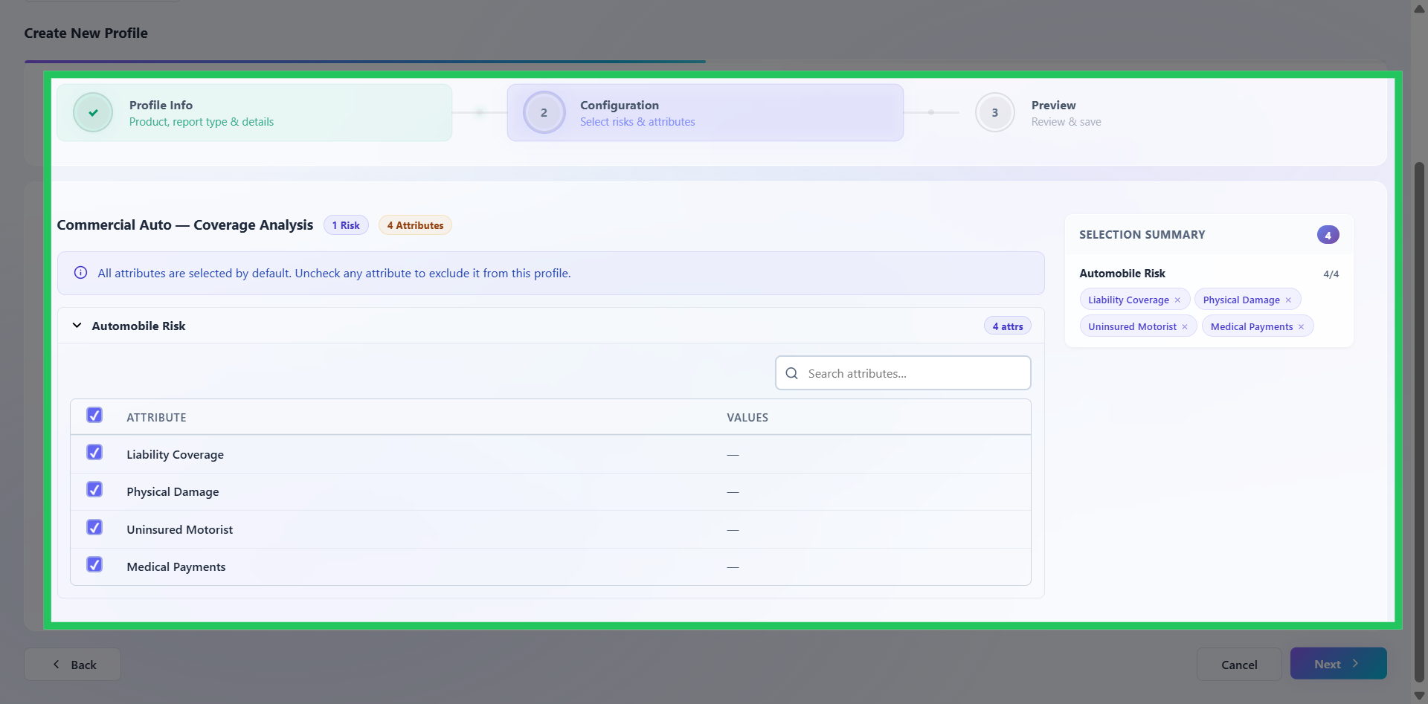This screenshot has width=1428, height=704.
Task: Click the 4 attrs badge
Action: (x=1008, y=326)
